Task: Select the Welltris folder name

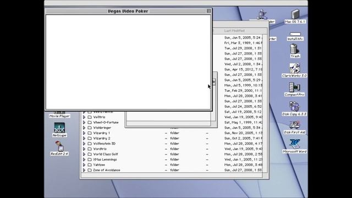Action: click(x=99, y=117)
